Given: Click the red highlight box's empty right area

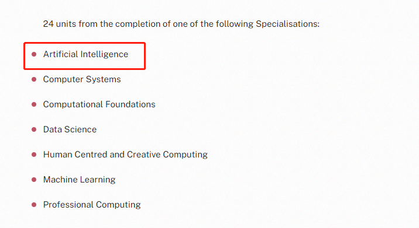Looking at the screenshot, I should [x=137, y=56].
